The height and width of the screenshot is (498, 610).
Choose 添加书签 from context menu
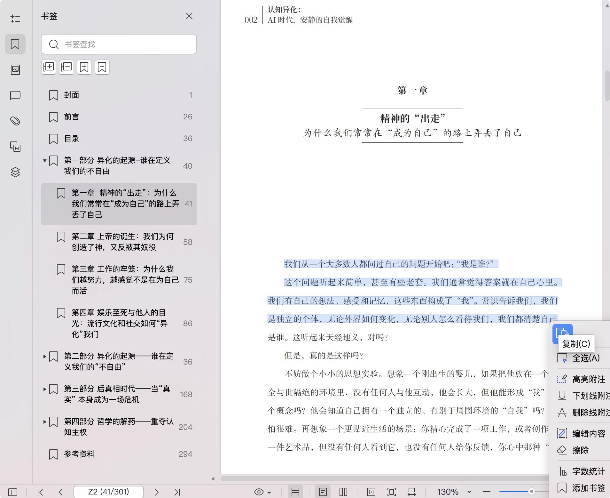[583, 488]
